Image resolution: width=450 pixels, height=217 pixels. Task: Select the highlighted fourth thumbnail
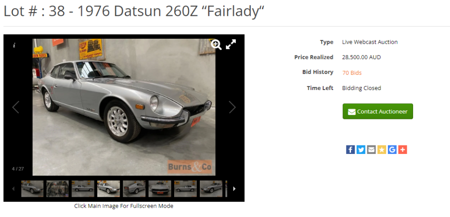coord(108,189)
